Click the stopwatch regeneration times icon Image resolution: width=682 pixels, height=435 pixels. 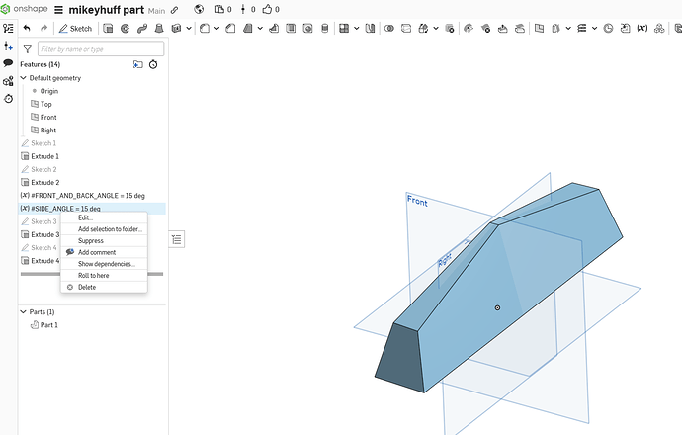153,64
